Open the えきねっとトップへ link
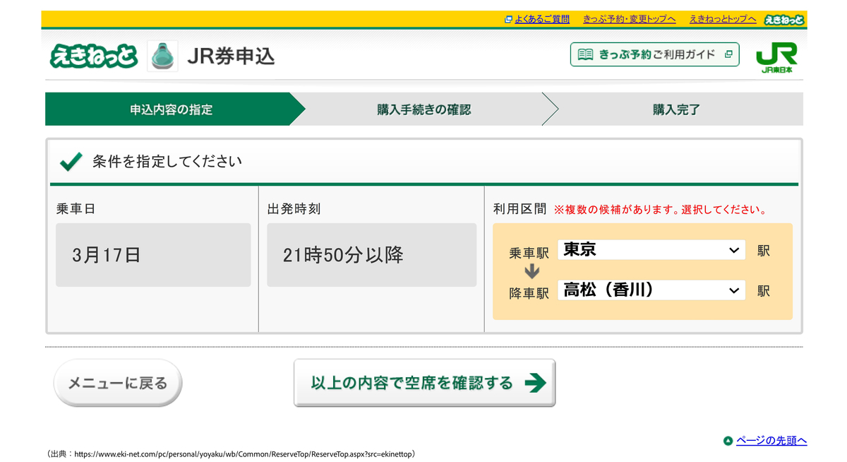The image size is (847, 462). 722,20
